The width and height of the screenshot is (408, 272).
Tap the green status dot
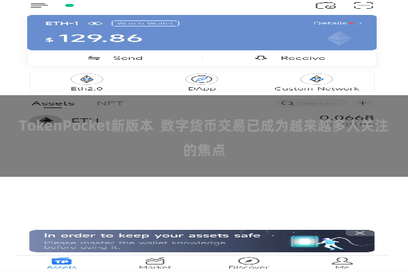pyautogui.click(x=69, y=5)
